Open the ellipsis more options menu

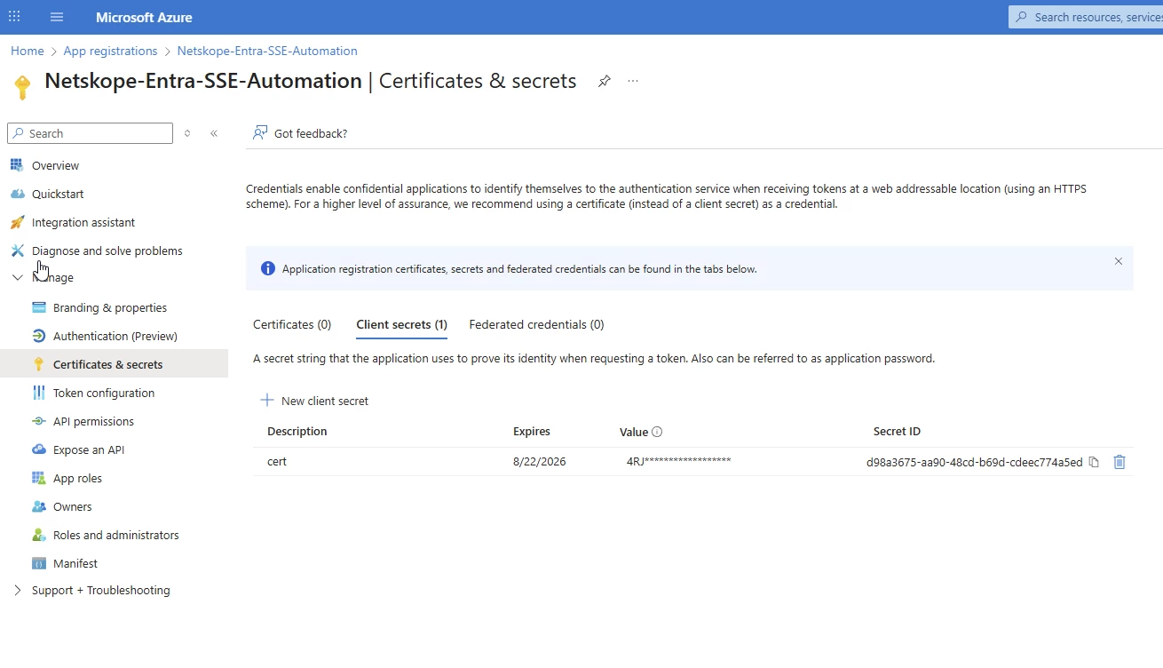pyautogui.click(x=633, y=81)
